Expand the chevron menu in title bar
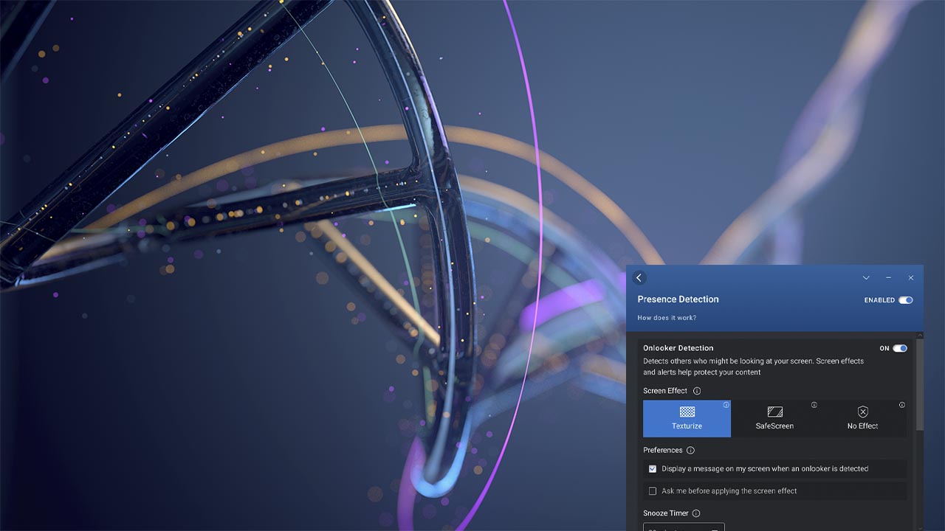945x531 pixels. click(x=866, y=278)
